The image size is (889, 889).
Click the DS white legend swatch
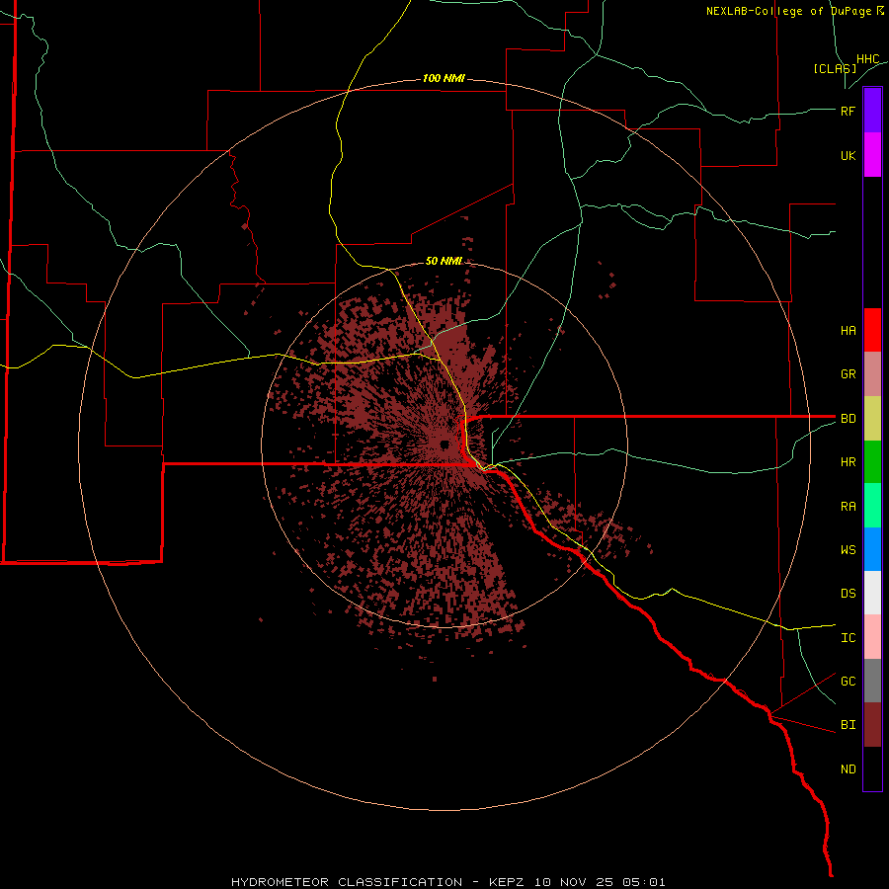coord(872,593)
